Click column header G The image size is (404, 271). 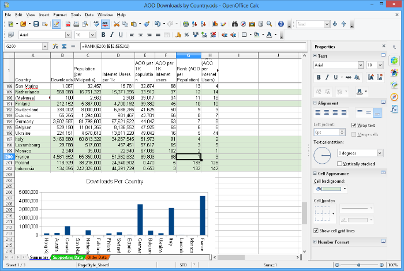click(188, 55)
